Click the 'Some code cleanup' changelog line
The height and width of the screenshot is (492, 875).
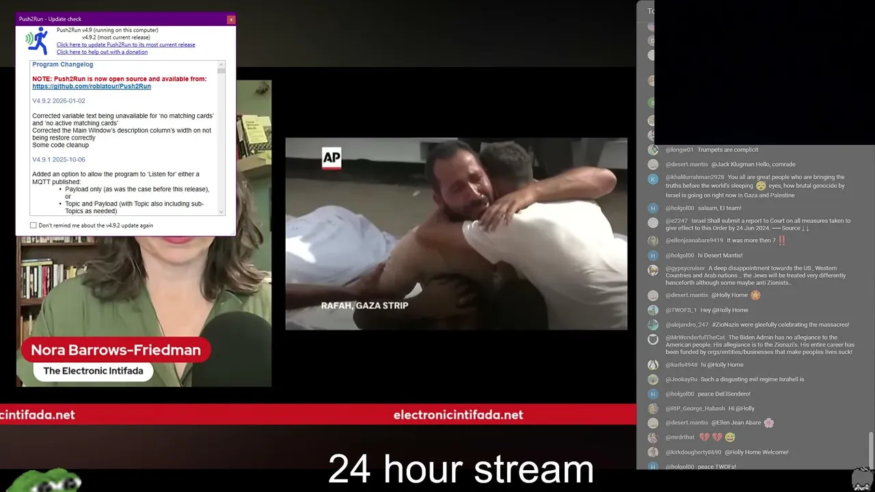click(x=61, y=145)
